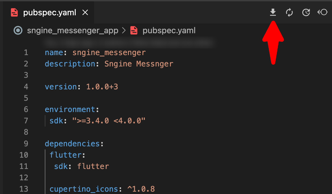The height and width of the screenshot is (194, 332).
Task: Click line number 6 in gutter
Action: coord(26,109)
